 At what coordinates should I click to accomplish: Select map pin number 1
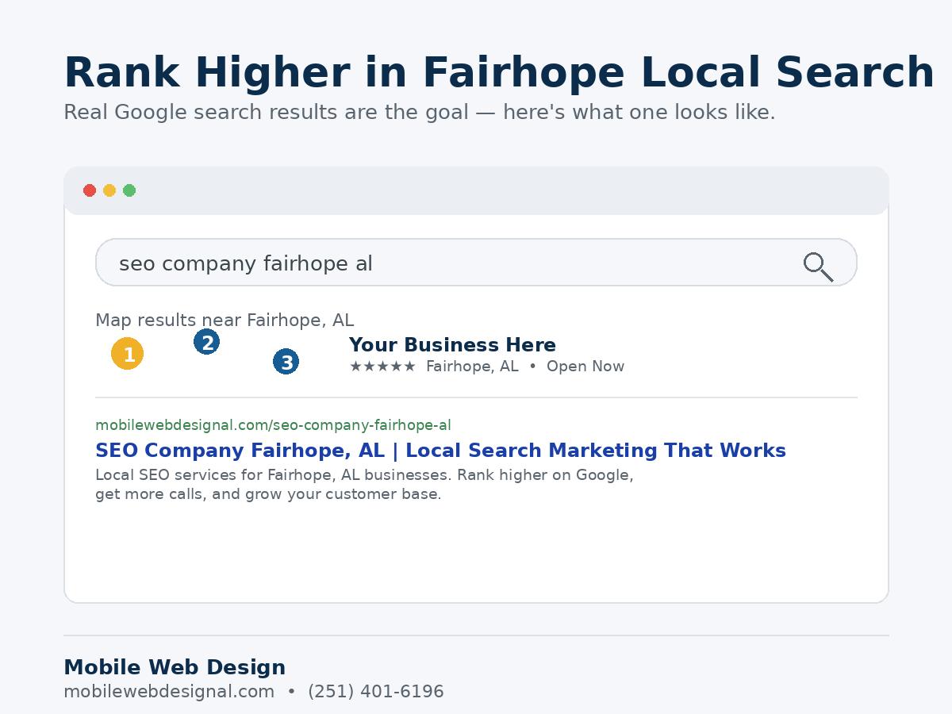[x=127, y=354]
